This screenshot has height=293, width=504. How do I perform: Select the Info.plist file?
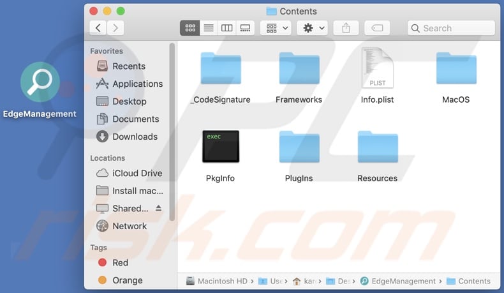[x=377, y=68]
